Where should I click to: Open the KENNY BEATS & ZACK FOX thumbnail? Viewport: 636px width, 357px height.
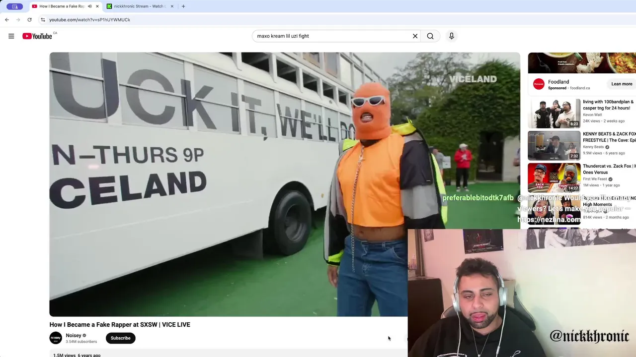[554, 145]
